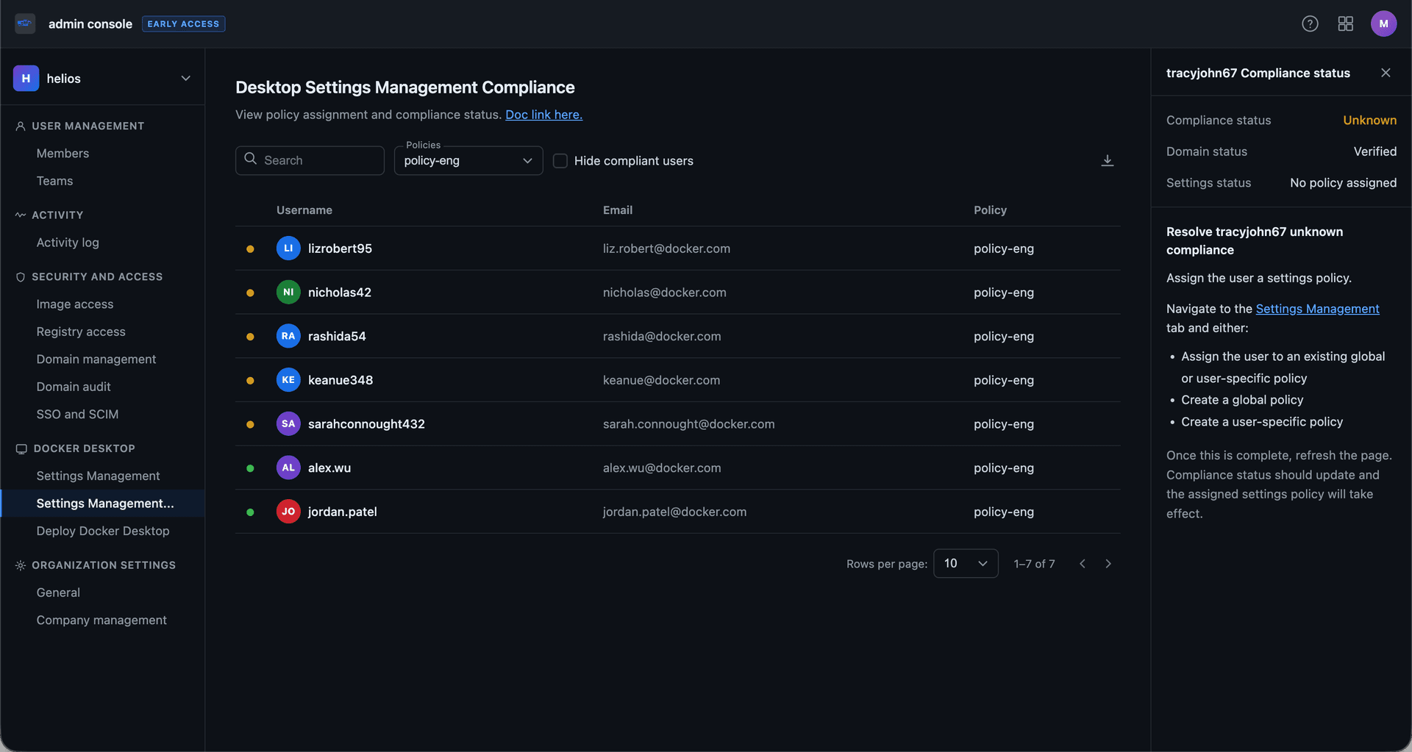Follow the Doc link here link
This screenshot has height=752, width=1412.
[543, 115]
